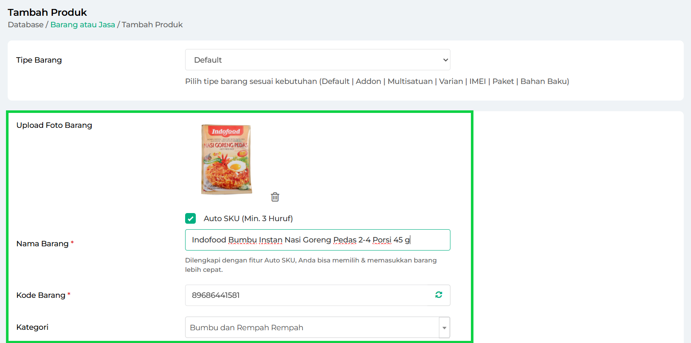691x343 pixels.
Task: Focus the Nama Barang text field
Action: point(318,240)
